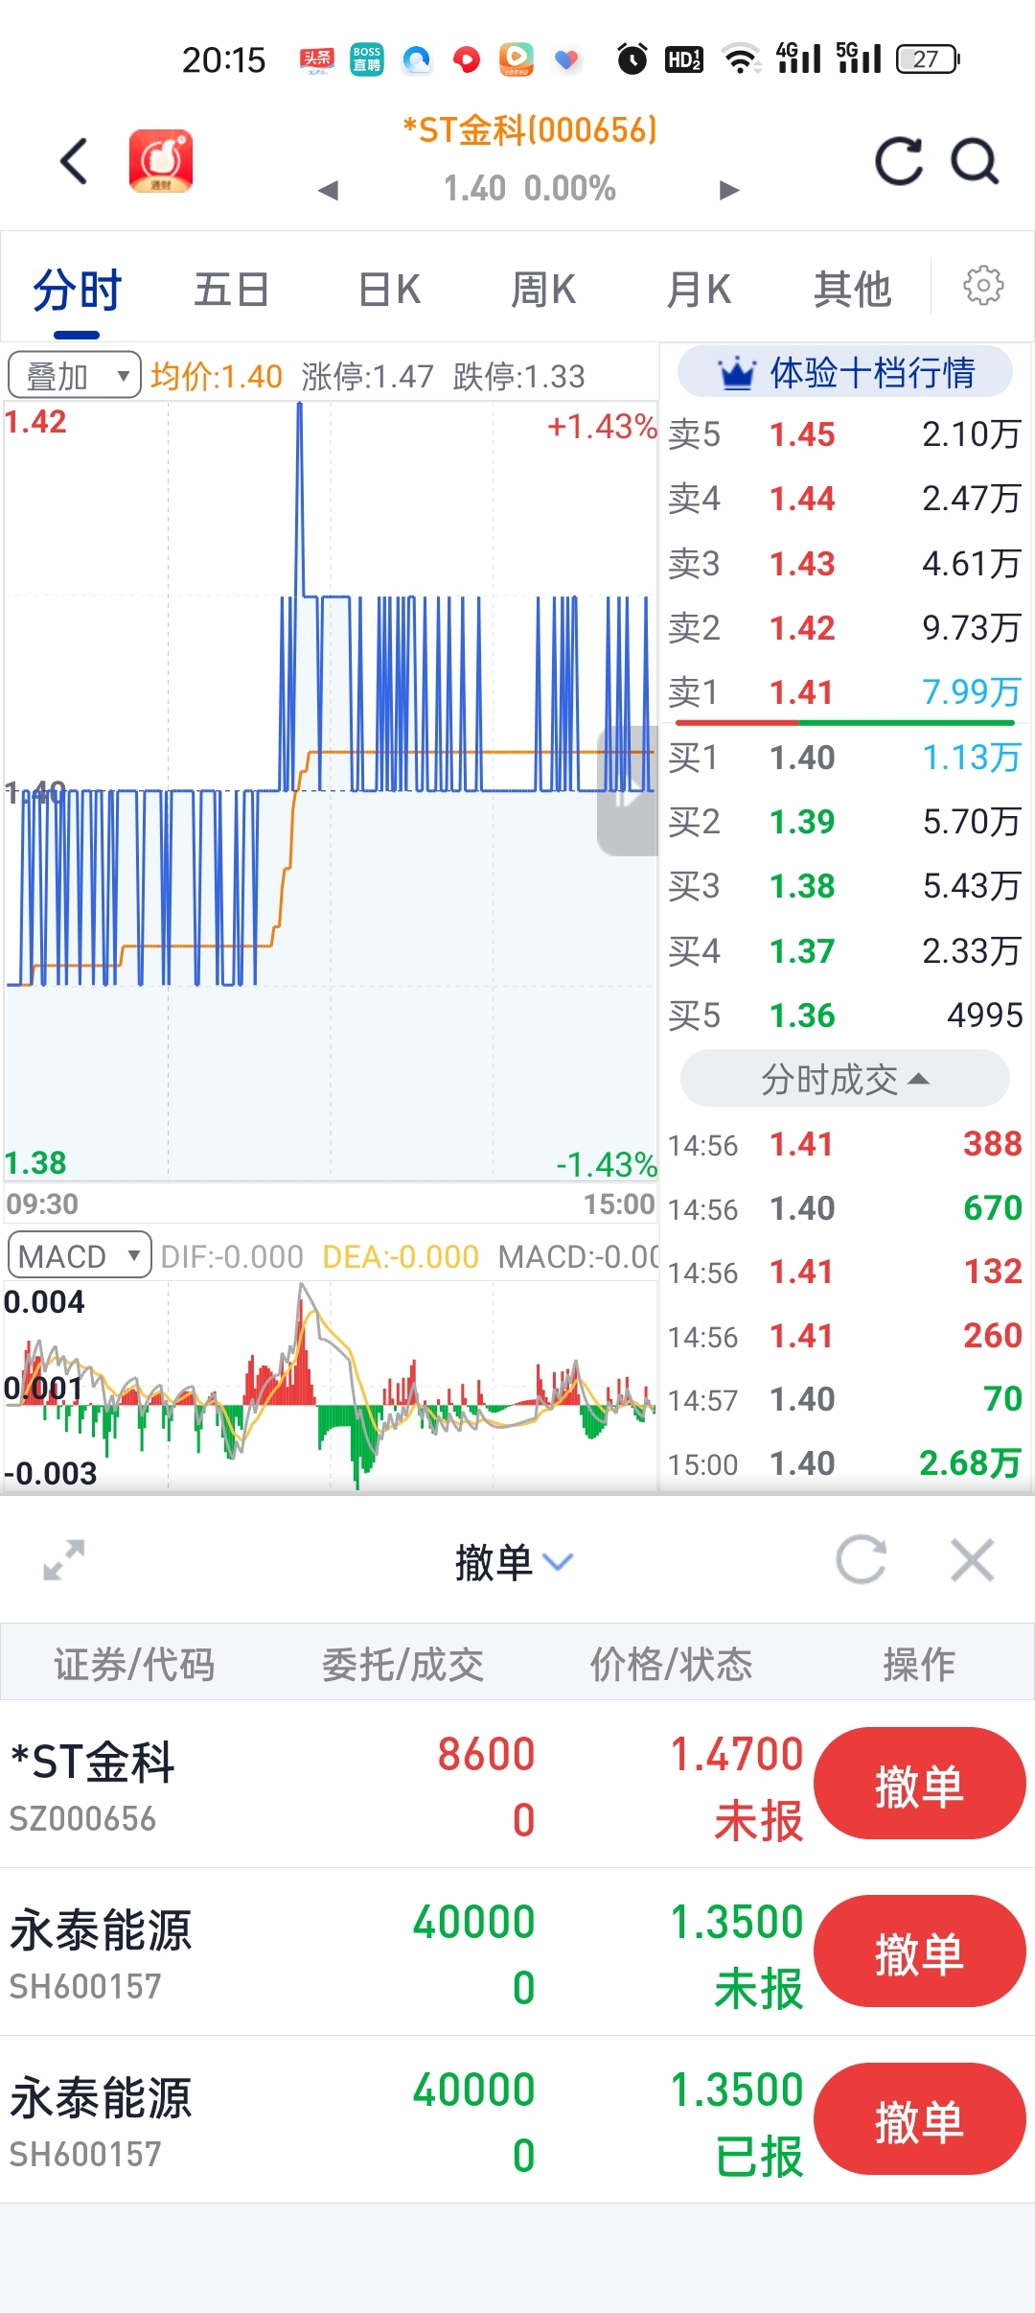
Task: Open 其他 chart options tab
Action: [x=852, y=290]
